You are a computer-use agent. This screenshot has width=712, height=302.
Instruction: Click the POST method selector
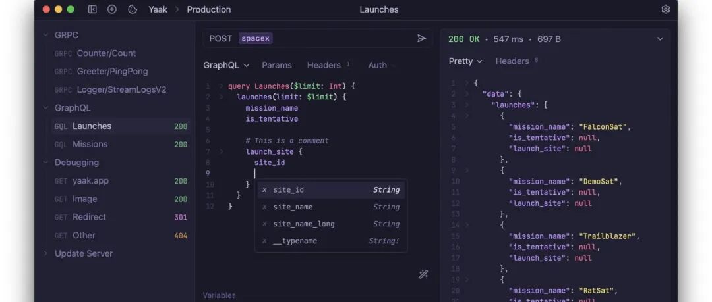(x=221, y=39)
